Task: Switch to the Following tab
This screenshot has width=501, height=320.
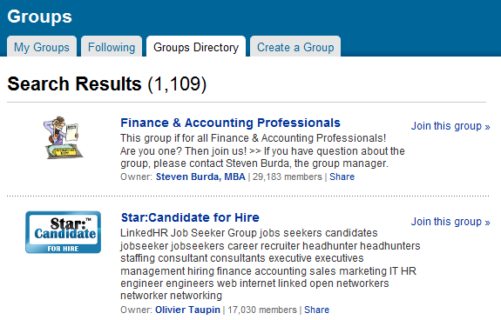Action: tap(112, 47)
